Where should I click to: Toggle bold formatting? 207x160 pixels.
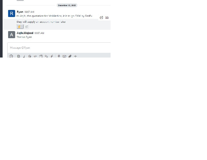[19, 56]
